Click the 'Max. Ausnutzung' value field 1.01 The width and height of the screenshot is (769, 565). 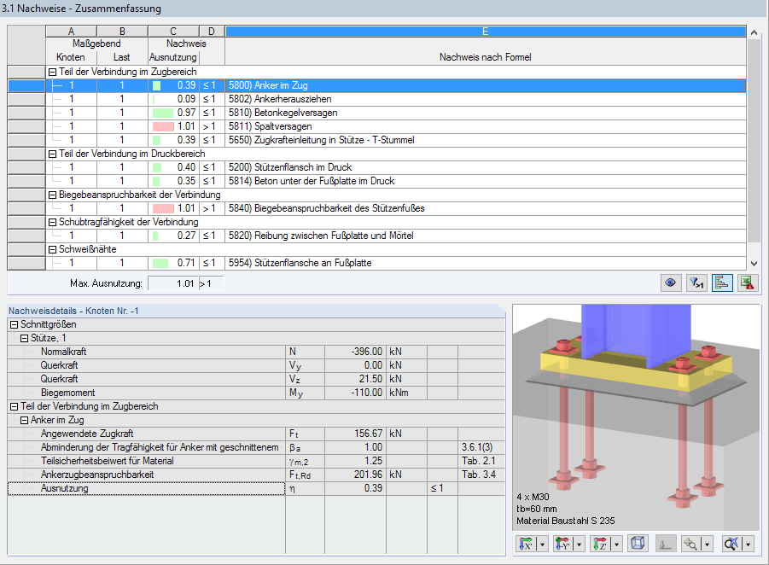coord(173,283)
